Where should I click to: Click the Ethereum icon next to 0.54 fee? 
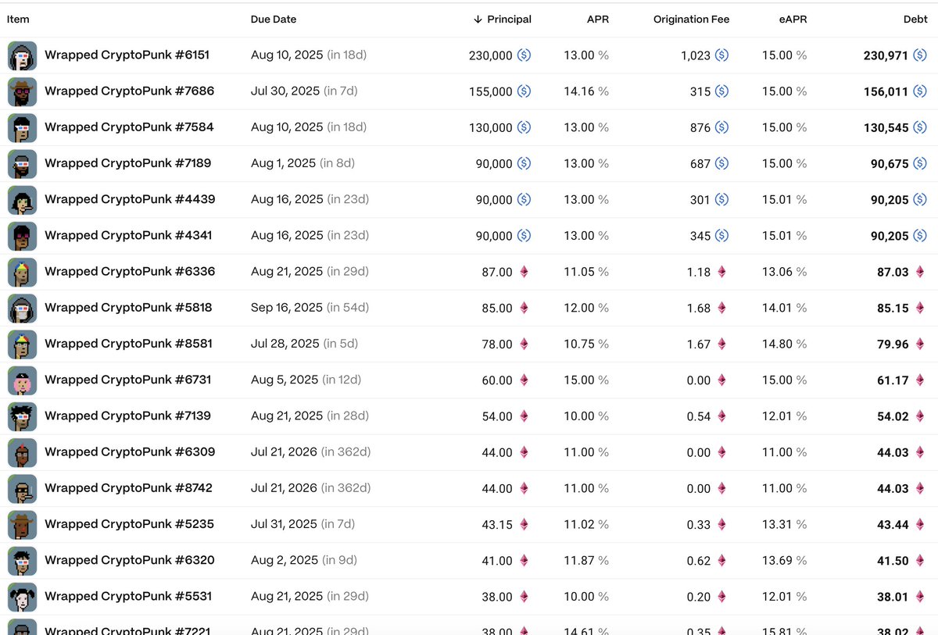(x=722, y=416)
